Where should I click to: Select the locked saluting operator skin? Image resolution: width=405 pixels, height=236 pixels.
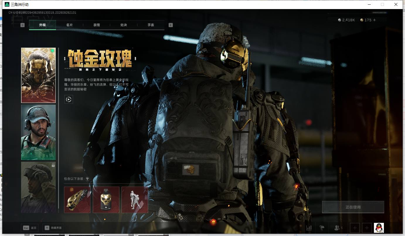[x=38, y=187]
